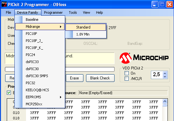Viewport: 174px width, 121px height.
Task: Select Baseline device family
Action: click(40, 20)
